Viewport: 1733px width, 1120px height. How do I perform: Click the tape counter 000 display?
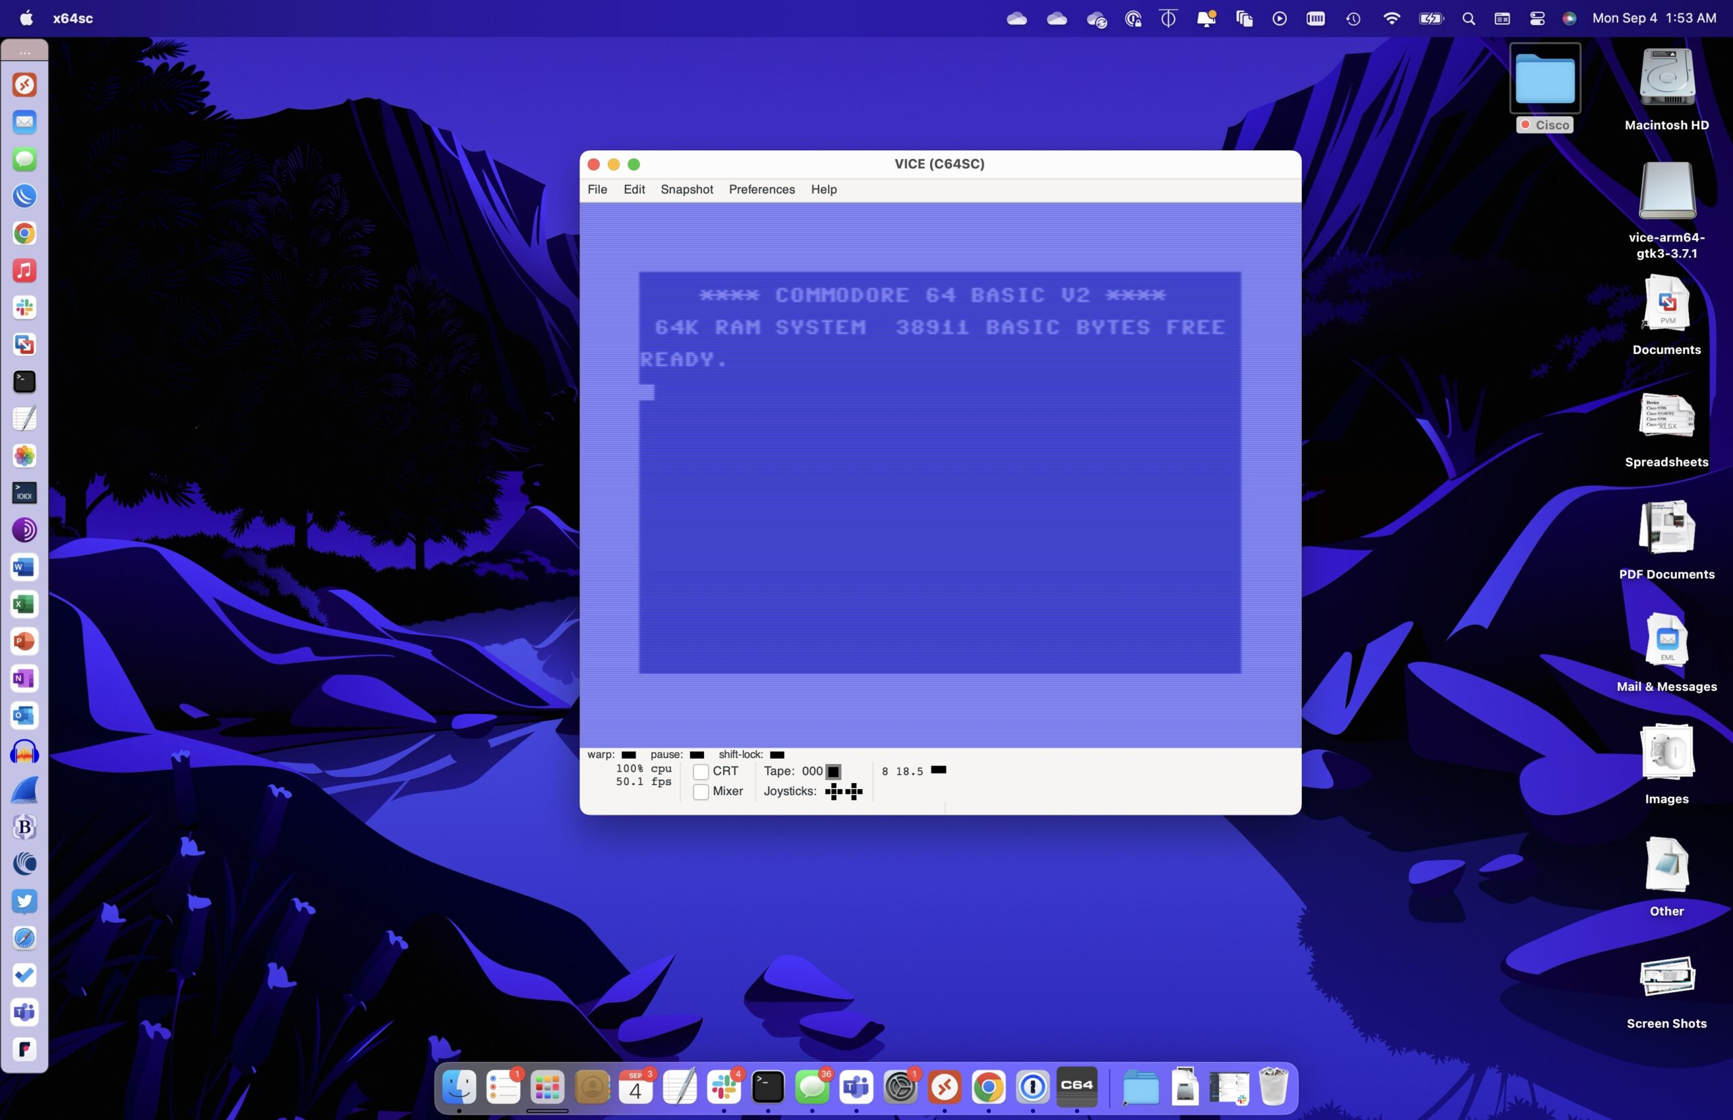[812, 771]
